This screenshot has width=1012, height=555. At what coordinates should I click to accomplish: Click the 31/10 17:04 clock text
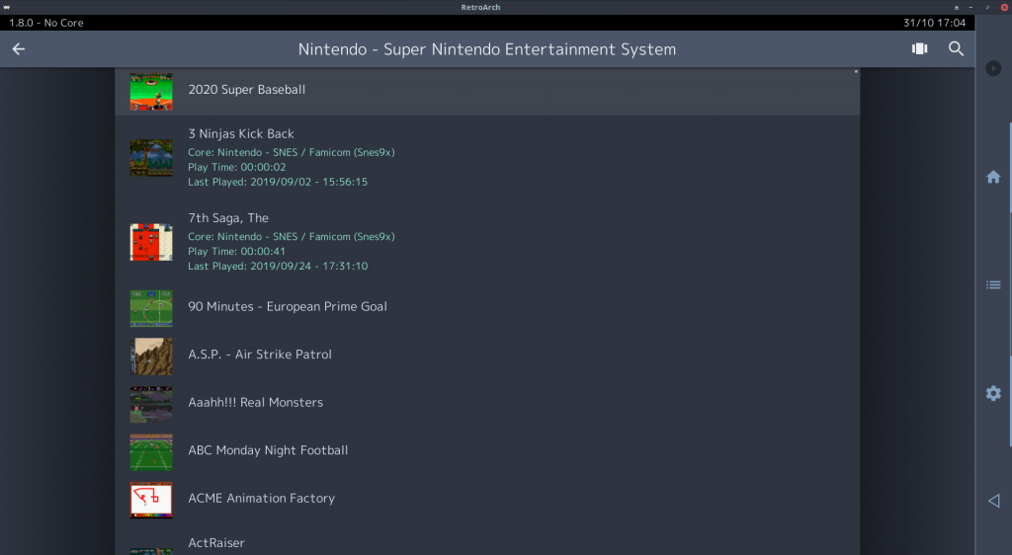click(935, 23)
